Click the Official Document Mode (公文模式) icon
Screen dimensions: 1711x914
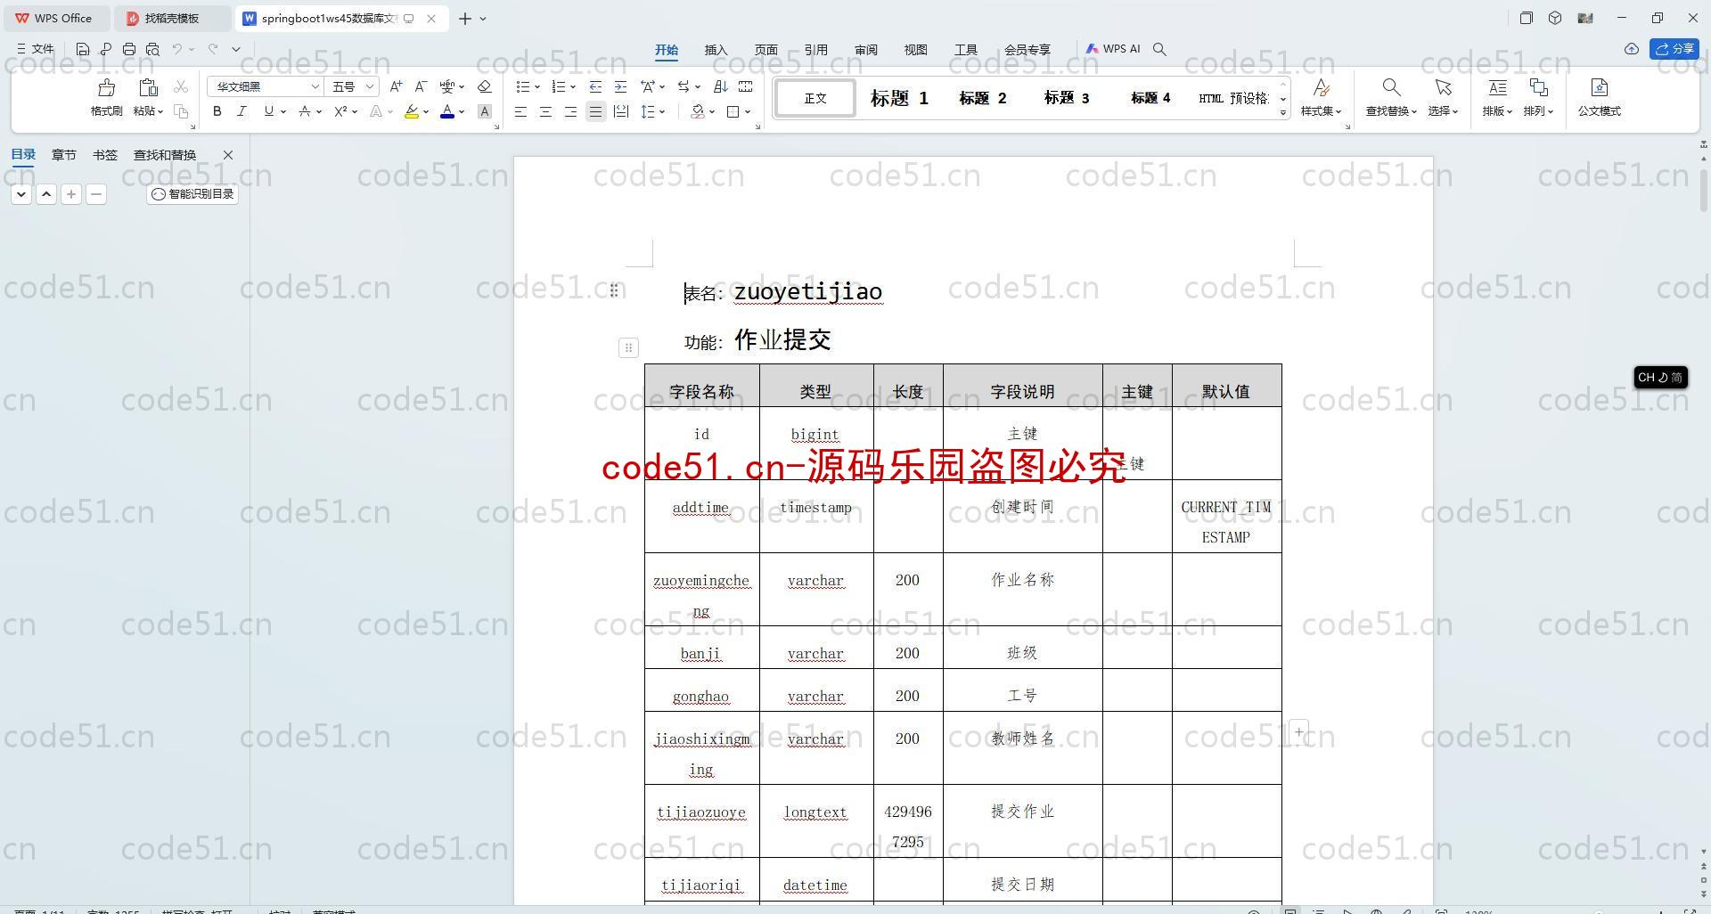pyautogui.click(x=1600, y=87)
